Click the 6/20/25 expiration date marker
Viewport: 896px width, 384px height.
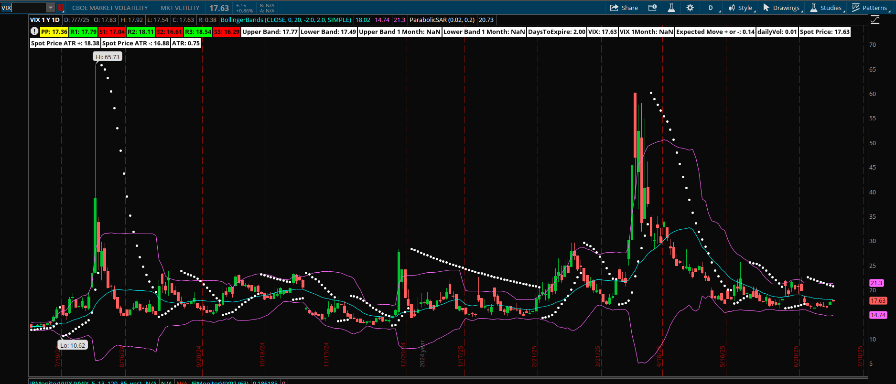point(796,356)
